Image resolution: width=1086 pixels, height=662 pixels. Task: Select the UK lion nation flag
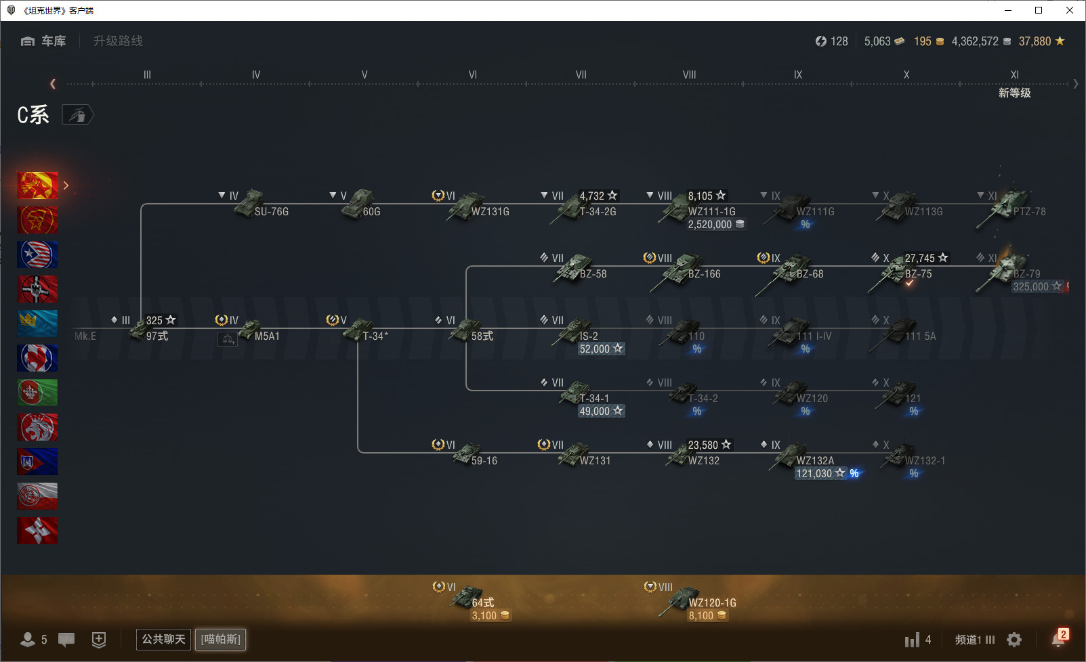pyautogui.click(x=37, y=427)
